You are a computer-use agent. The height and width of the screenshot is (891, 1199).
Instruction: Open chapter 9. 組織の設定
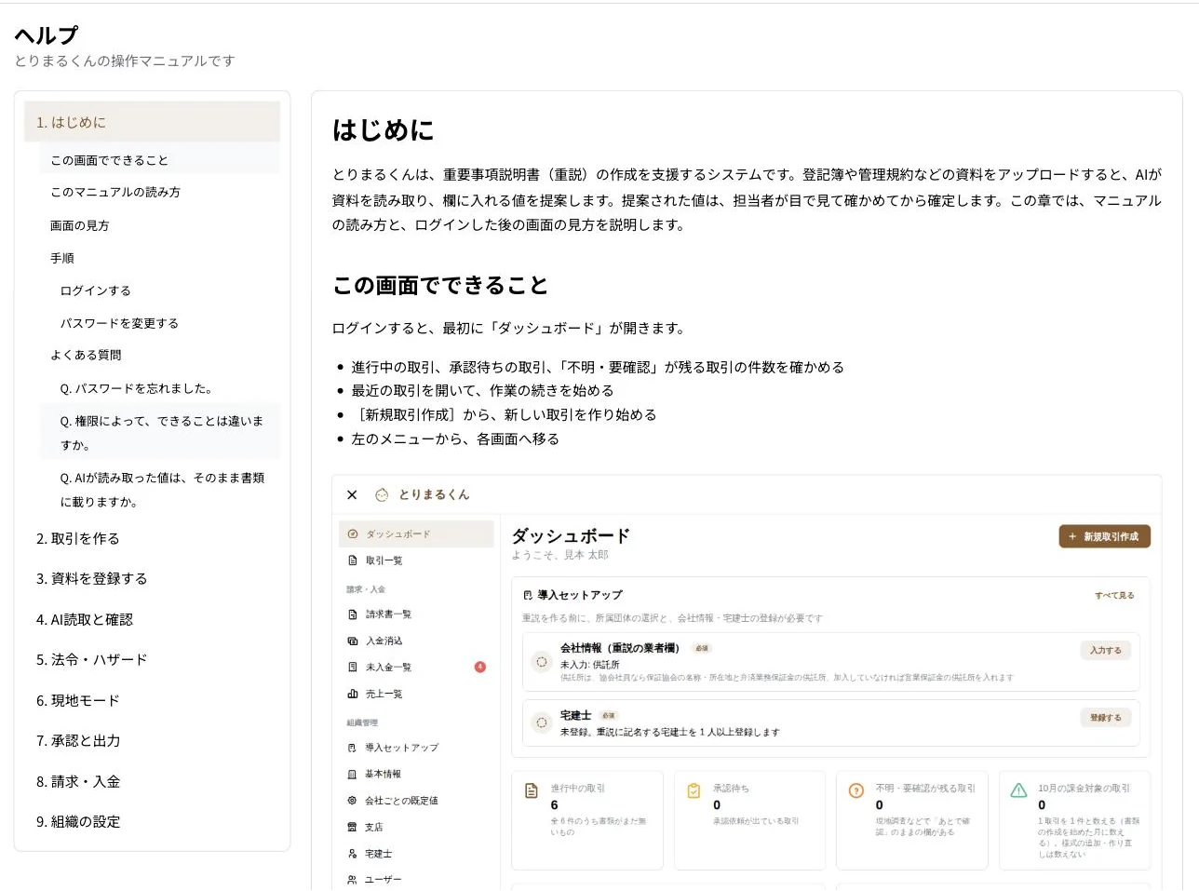point(152,821)
